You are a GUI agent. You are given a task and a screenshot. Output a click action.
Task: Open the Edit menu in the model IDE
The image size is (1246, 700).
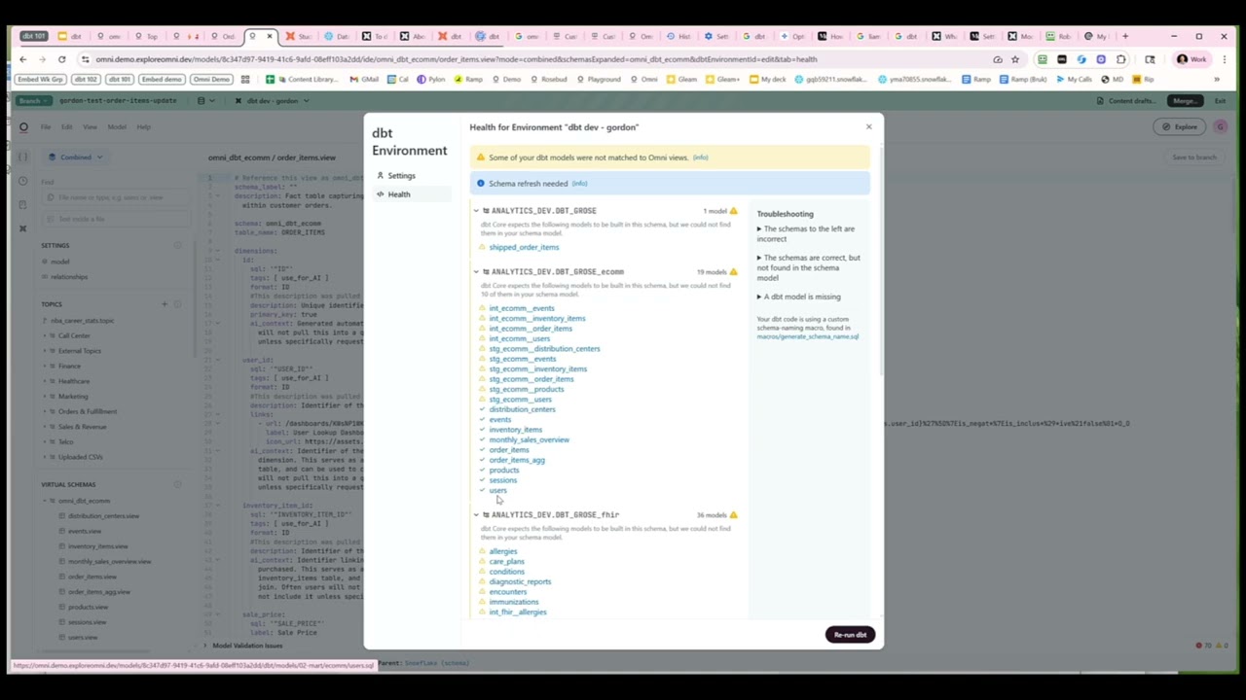coord(67,127)
